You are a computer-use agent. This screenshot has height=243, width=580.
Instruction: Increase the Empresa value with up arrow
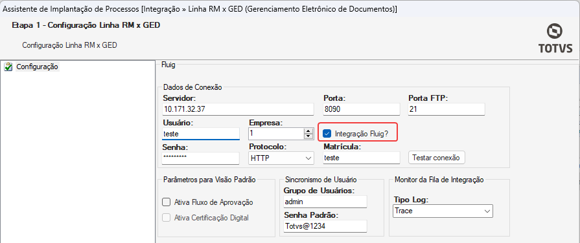(308, 131)
